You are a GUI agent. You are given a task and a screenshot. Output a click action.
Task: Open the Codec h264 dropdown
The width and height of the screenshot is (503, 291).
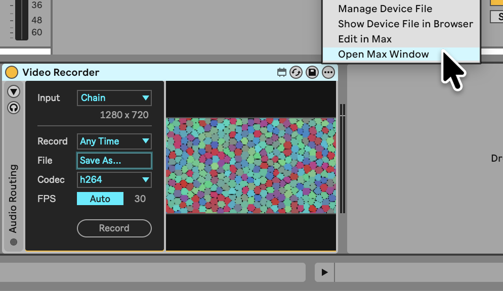(x=114, y=179)
